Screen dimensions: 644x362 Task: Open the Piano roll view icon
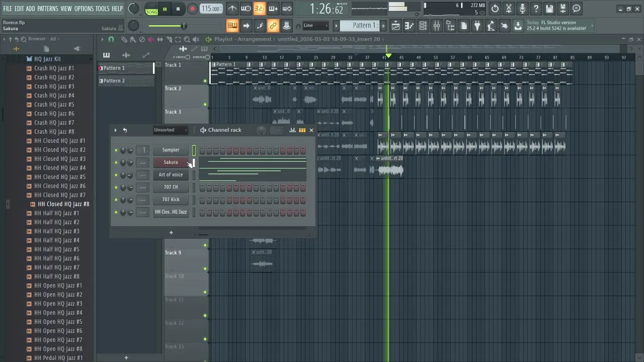click(x=410, y=26)
